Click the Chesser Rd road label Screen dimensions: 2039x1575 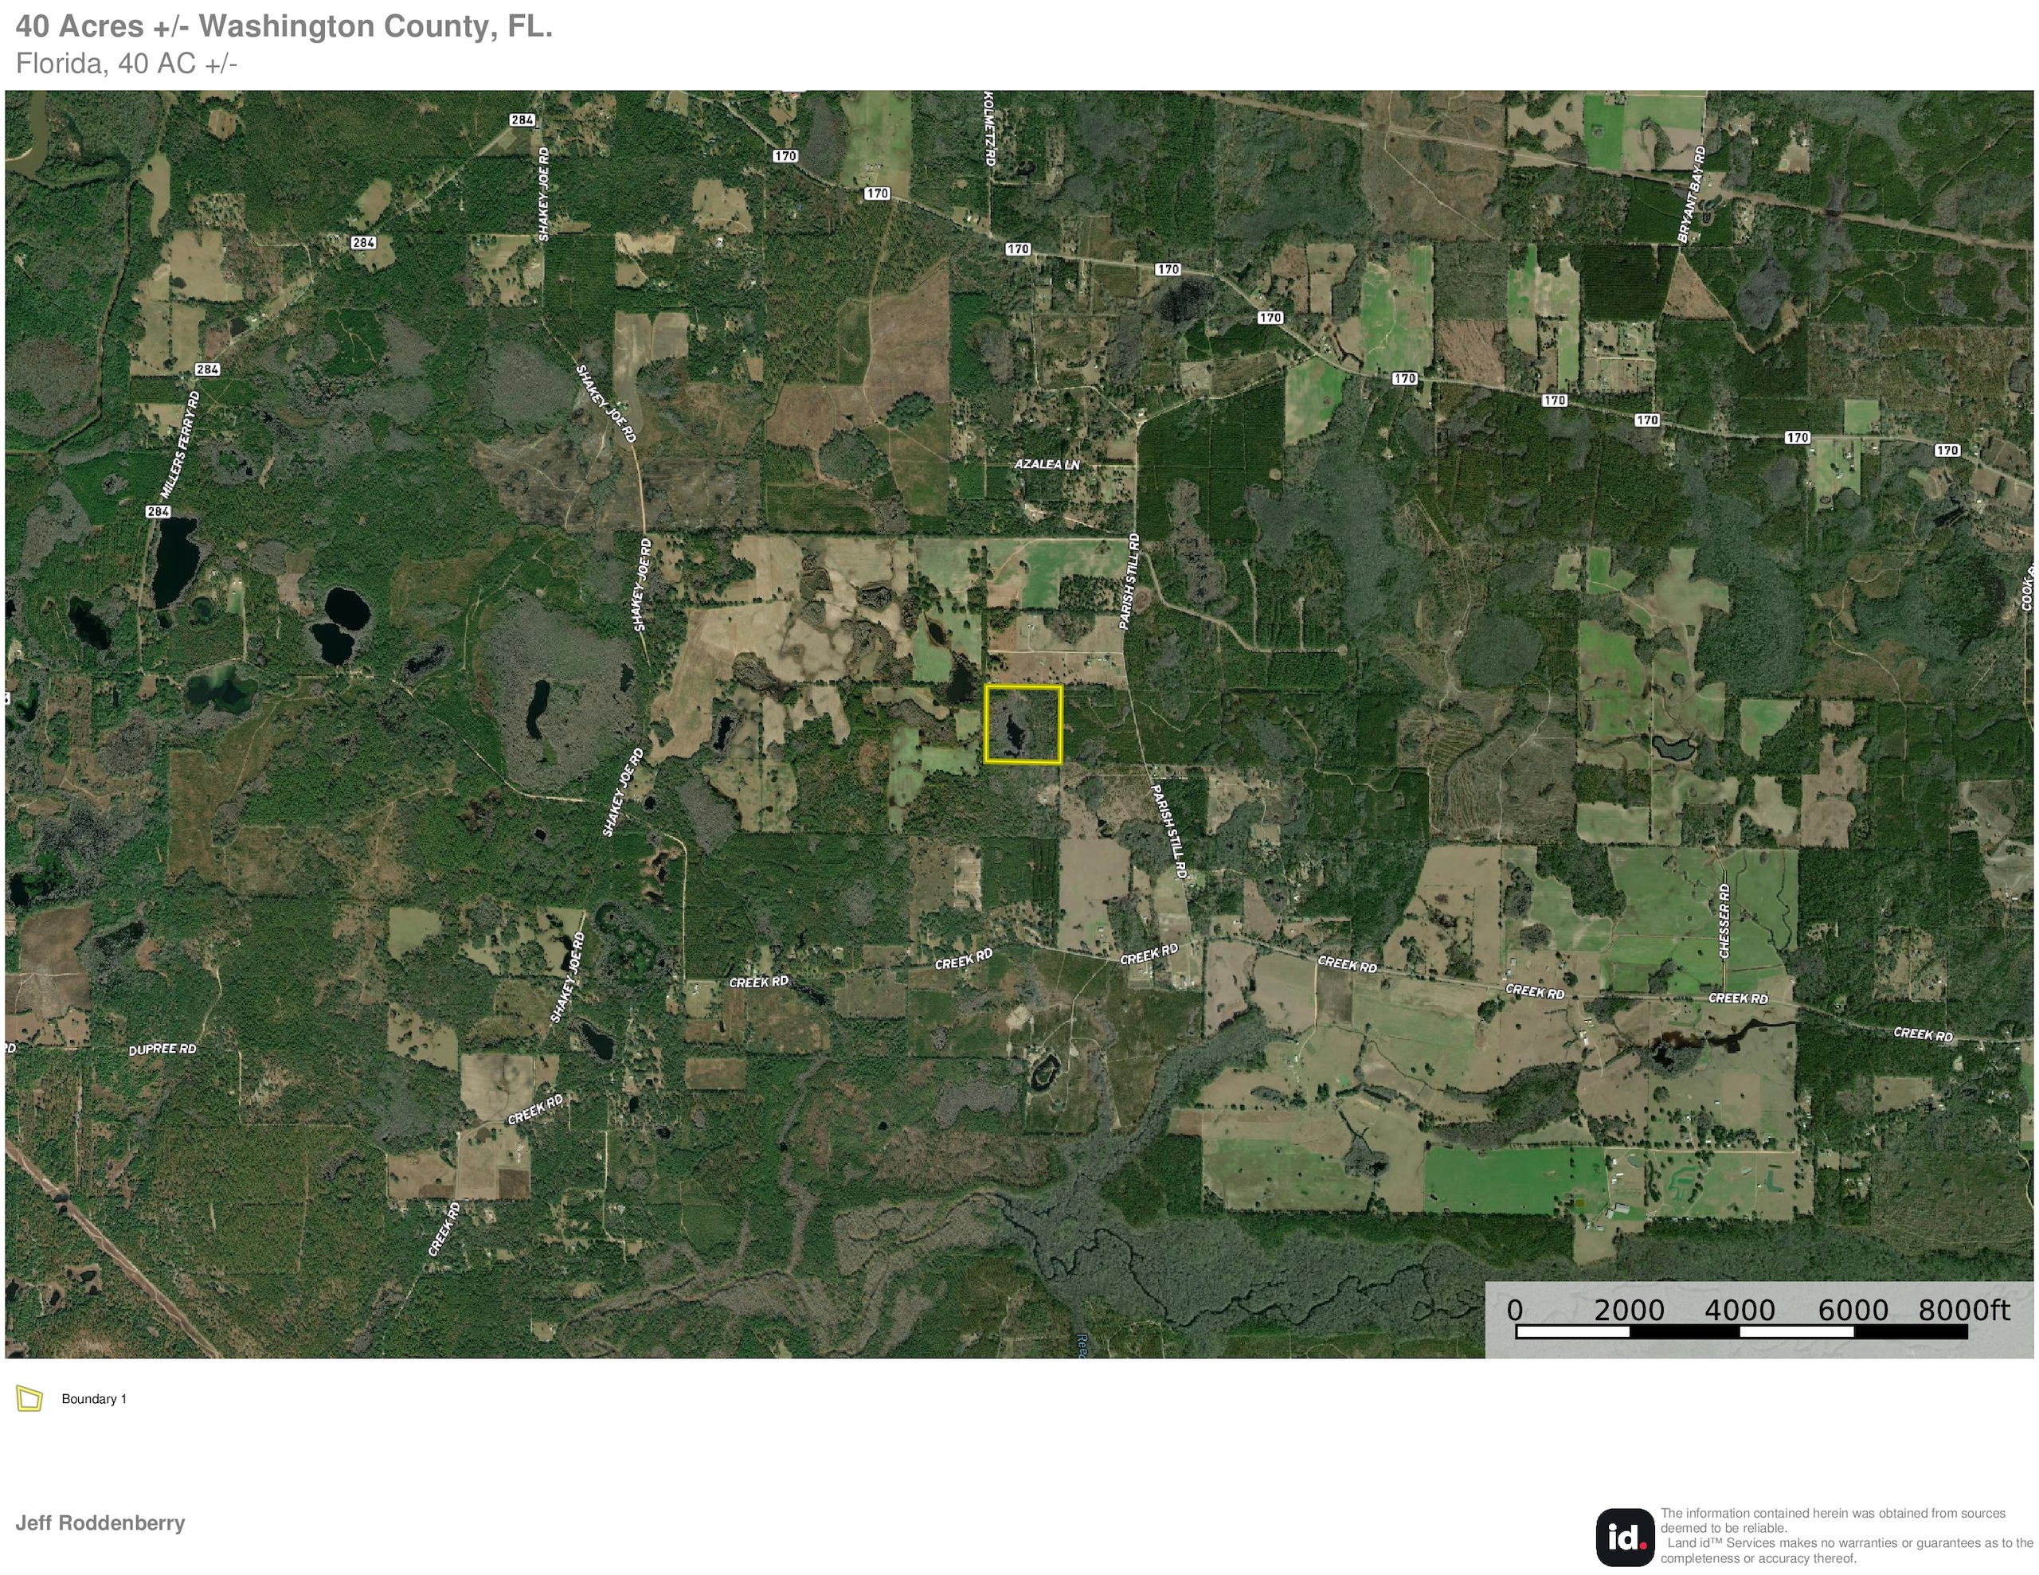(1724, 920)
